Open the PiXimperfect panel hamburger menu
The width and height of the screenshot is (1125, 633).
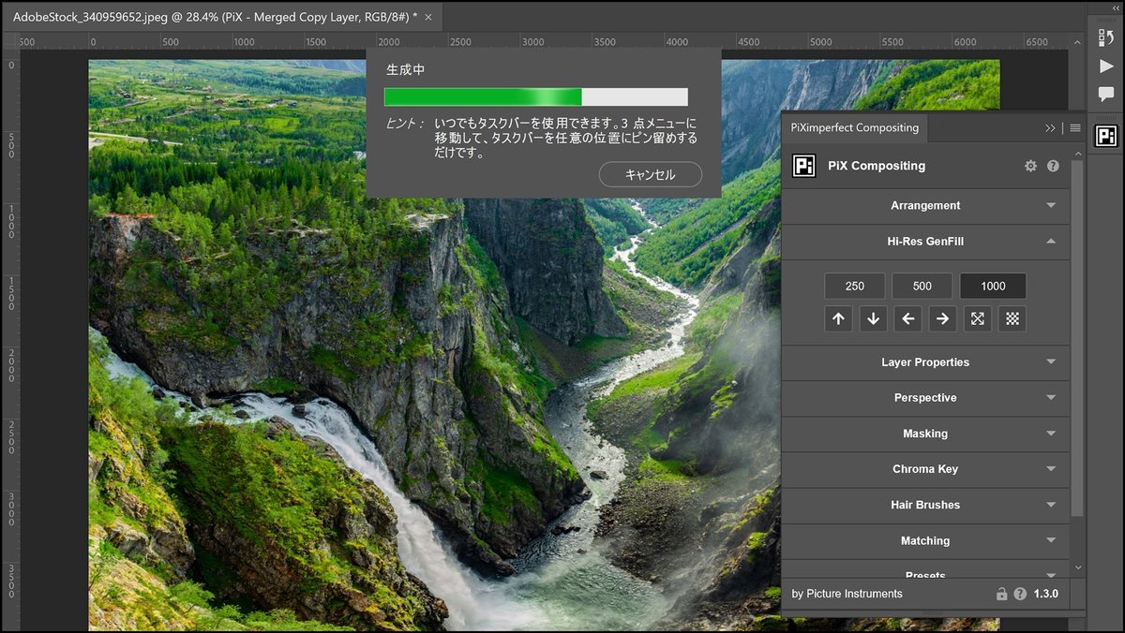(x=1075, y=127)
